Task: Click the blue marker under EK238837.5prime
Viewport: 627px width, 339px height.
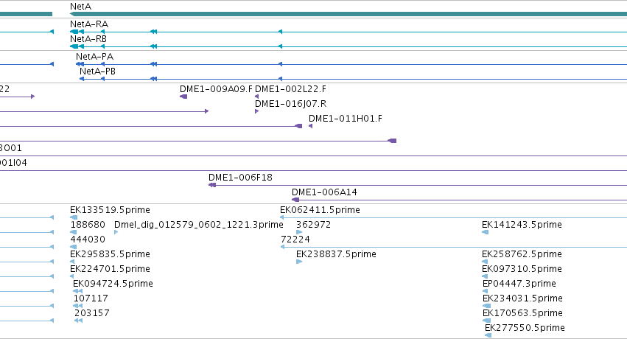Action: tap(299, 262)
